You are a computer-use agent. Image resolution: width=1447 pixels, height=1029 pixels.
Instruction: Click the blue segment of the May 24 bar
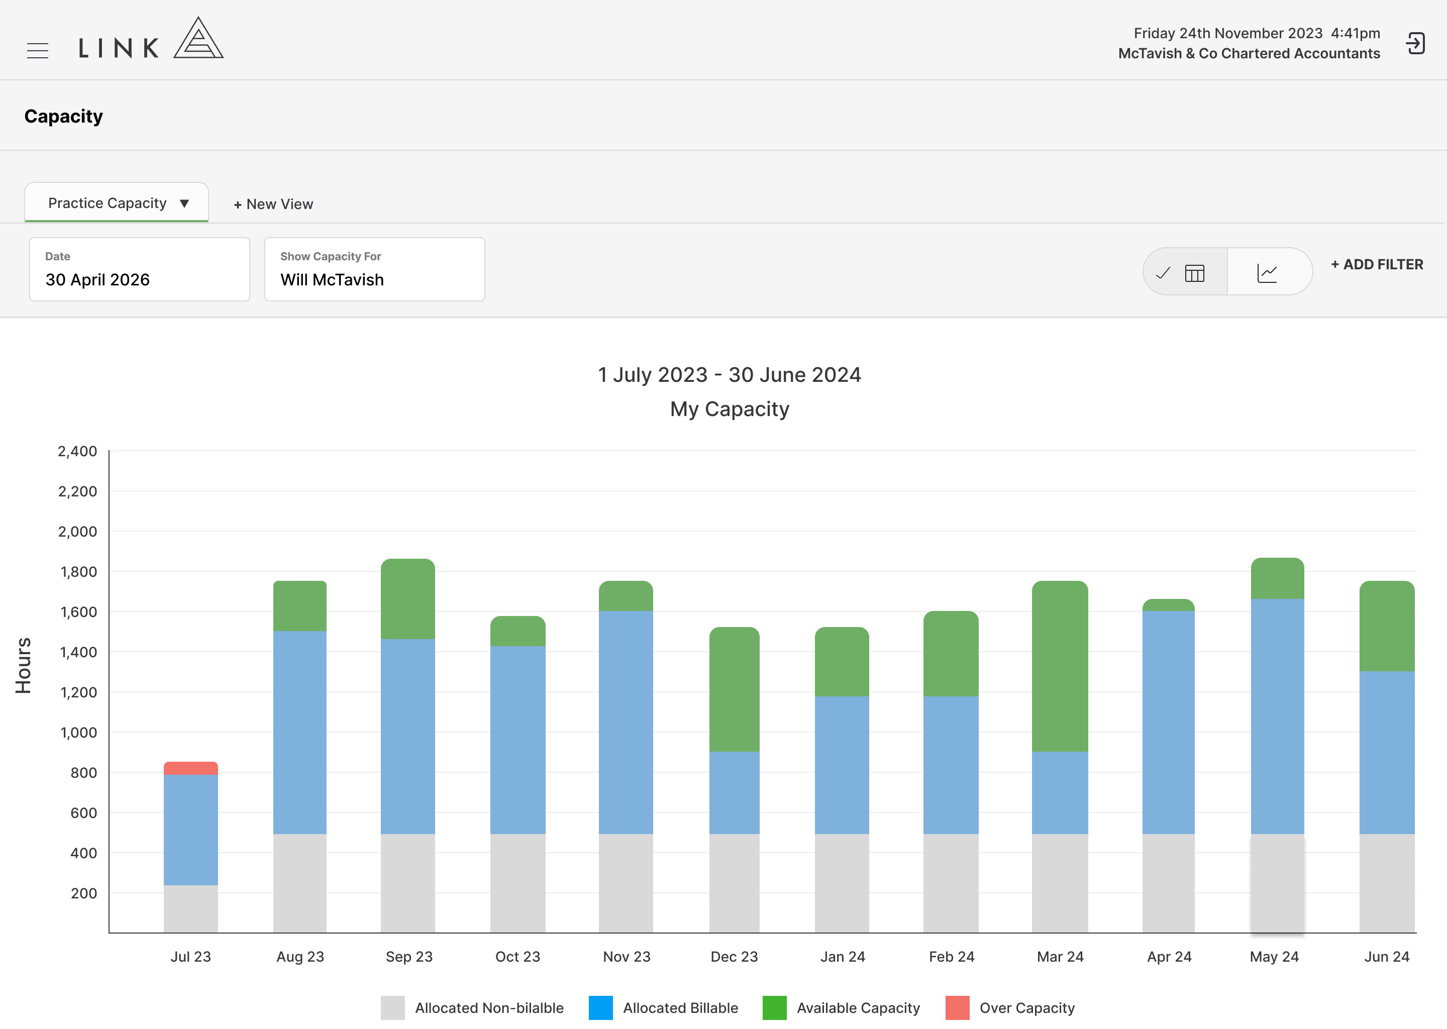(x=1277, y=716)
